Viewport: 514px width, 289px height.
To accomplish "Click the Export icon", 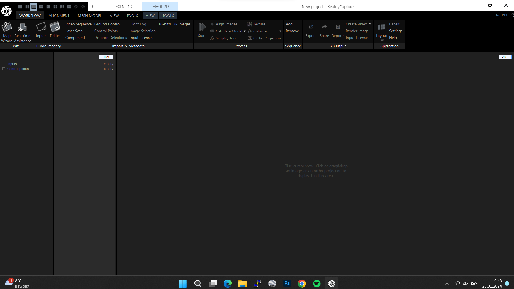I will pyautogui.click(x=311, y=30).
